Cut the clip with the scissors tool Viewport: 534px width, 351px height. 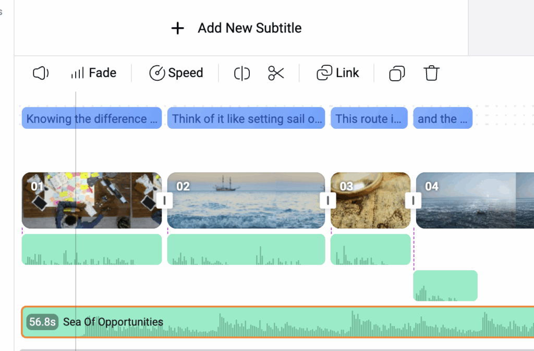276,73
